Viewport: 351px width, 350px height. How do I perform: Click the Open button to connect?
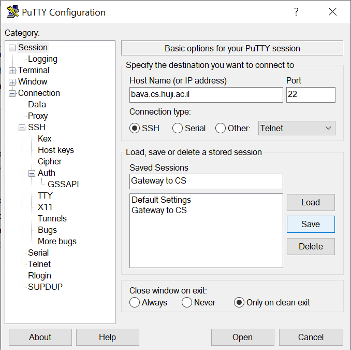[x=242, y=337]
